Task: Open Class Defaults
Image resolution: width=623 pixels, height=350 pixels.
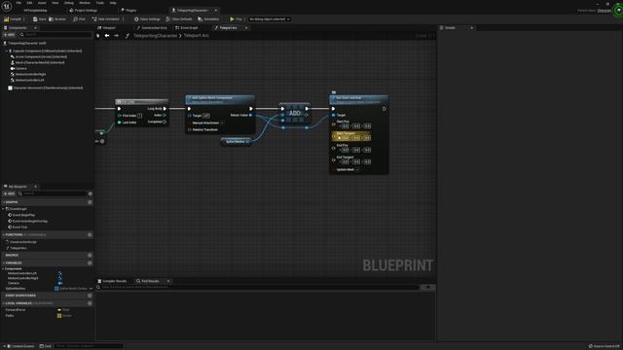Action: pos(179,19)
